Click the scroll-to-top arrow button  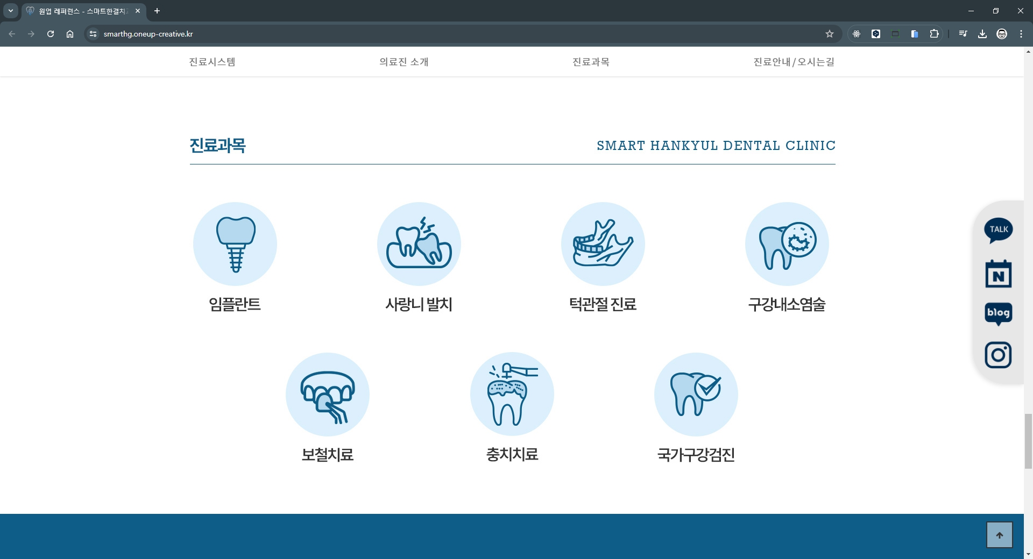click(x=1000, y=535)
